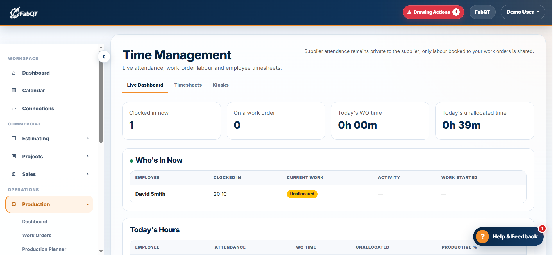Click the sidebar scrollbar thumb
Viewport: 553px width, 255px height.
[x=101, y=97]
